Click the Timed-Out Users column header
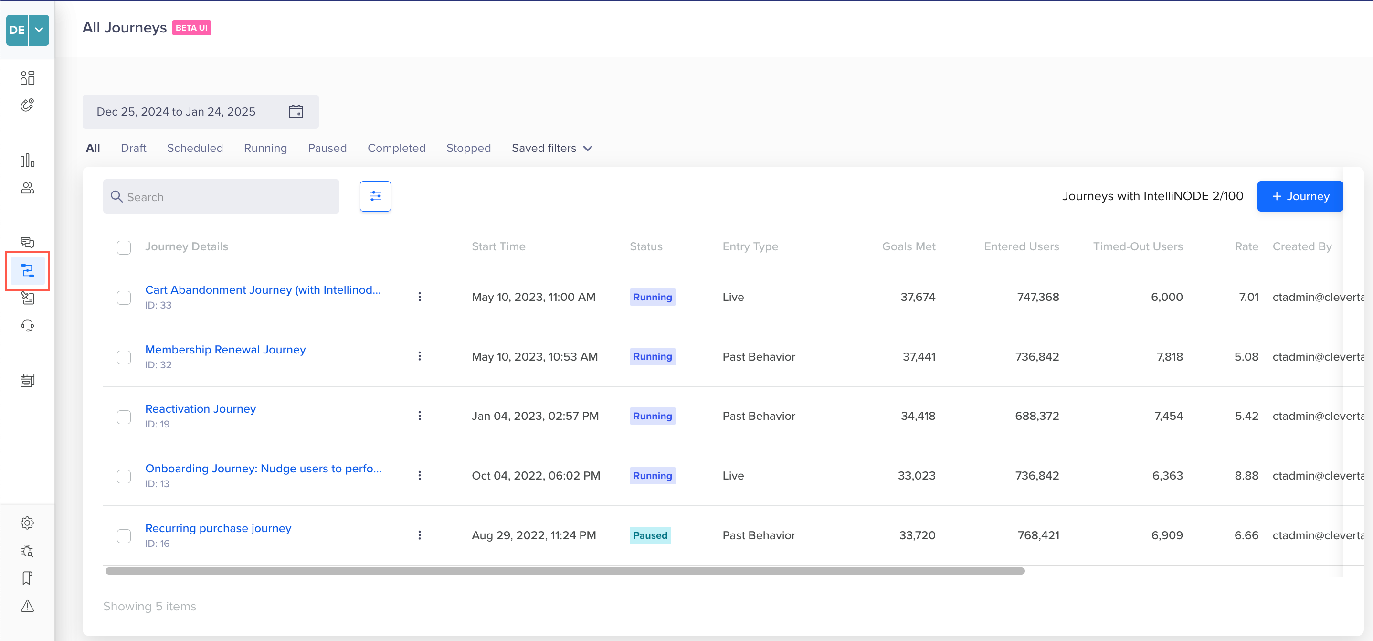The height and width of the screenshot is (641, 1373). point(1138,246)
